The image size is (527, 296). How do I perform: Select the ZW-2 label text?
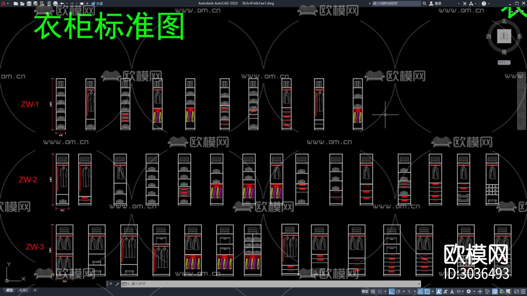click(x=28, y=180)
